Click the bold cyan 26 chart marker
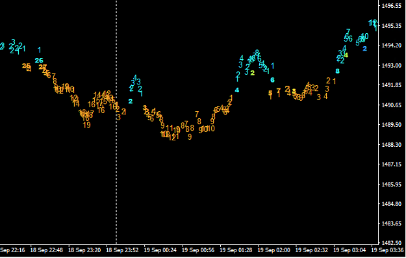 [x=39, y=60]
